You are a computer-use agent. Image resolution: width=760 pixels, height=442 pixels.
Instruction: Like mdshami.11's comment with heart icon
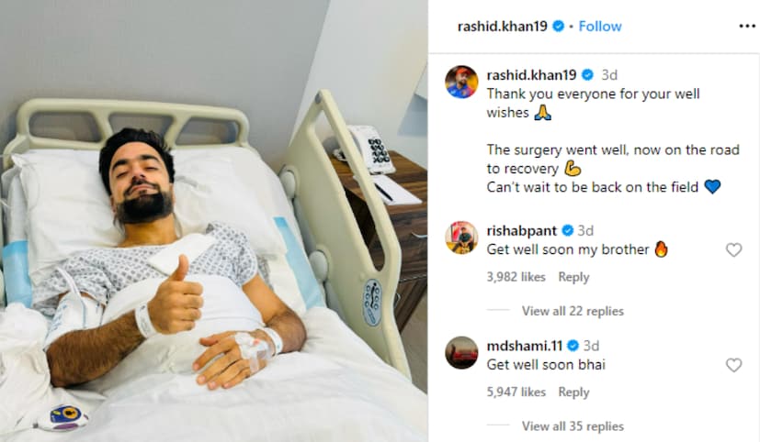(734, 365)
